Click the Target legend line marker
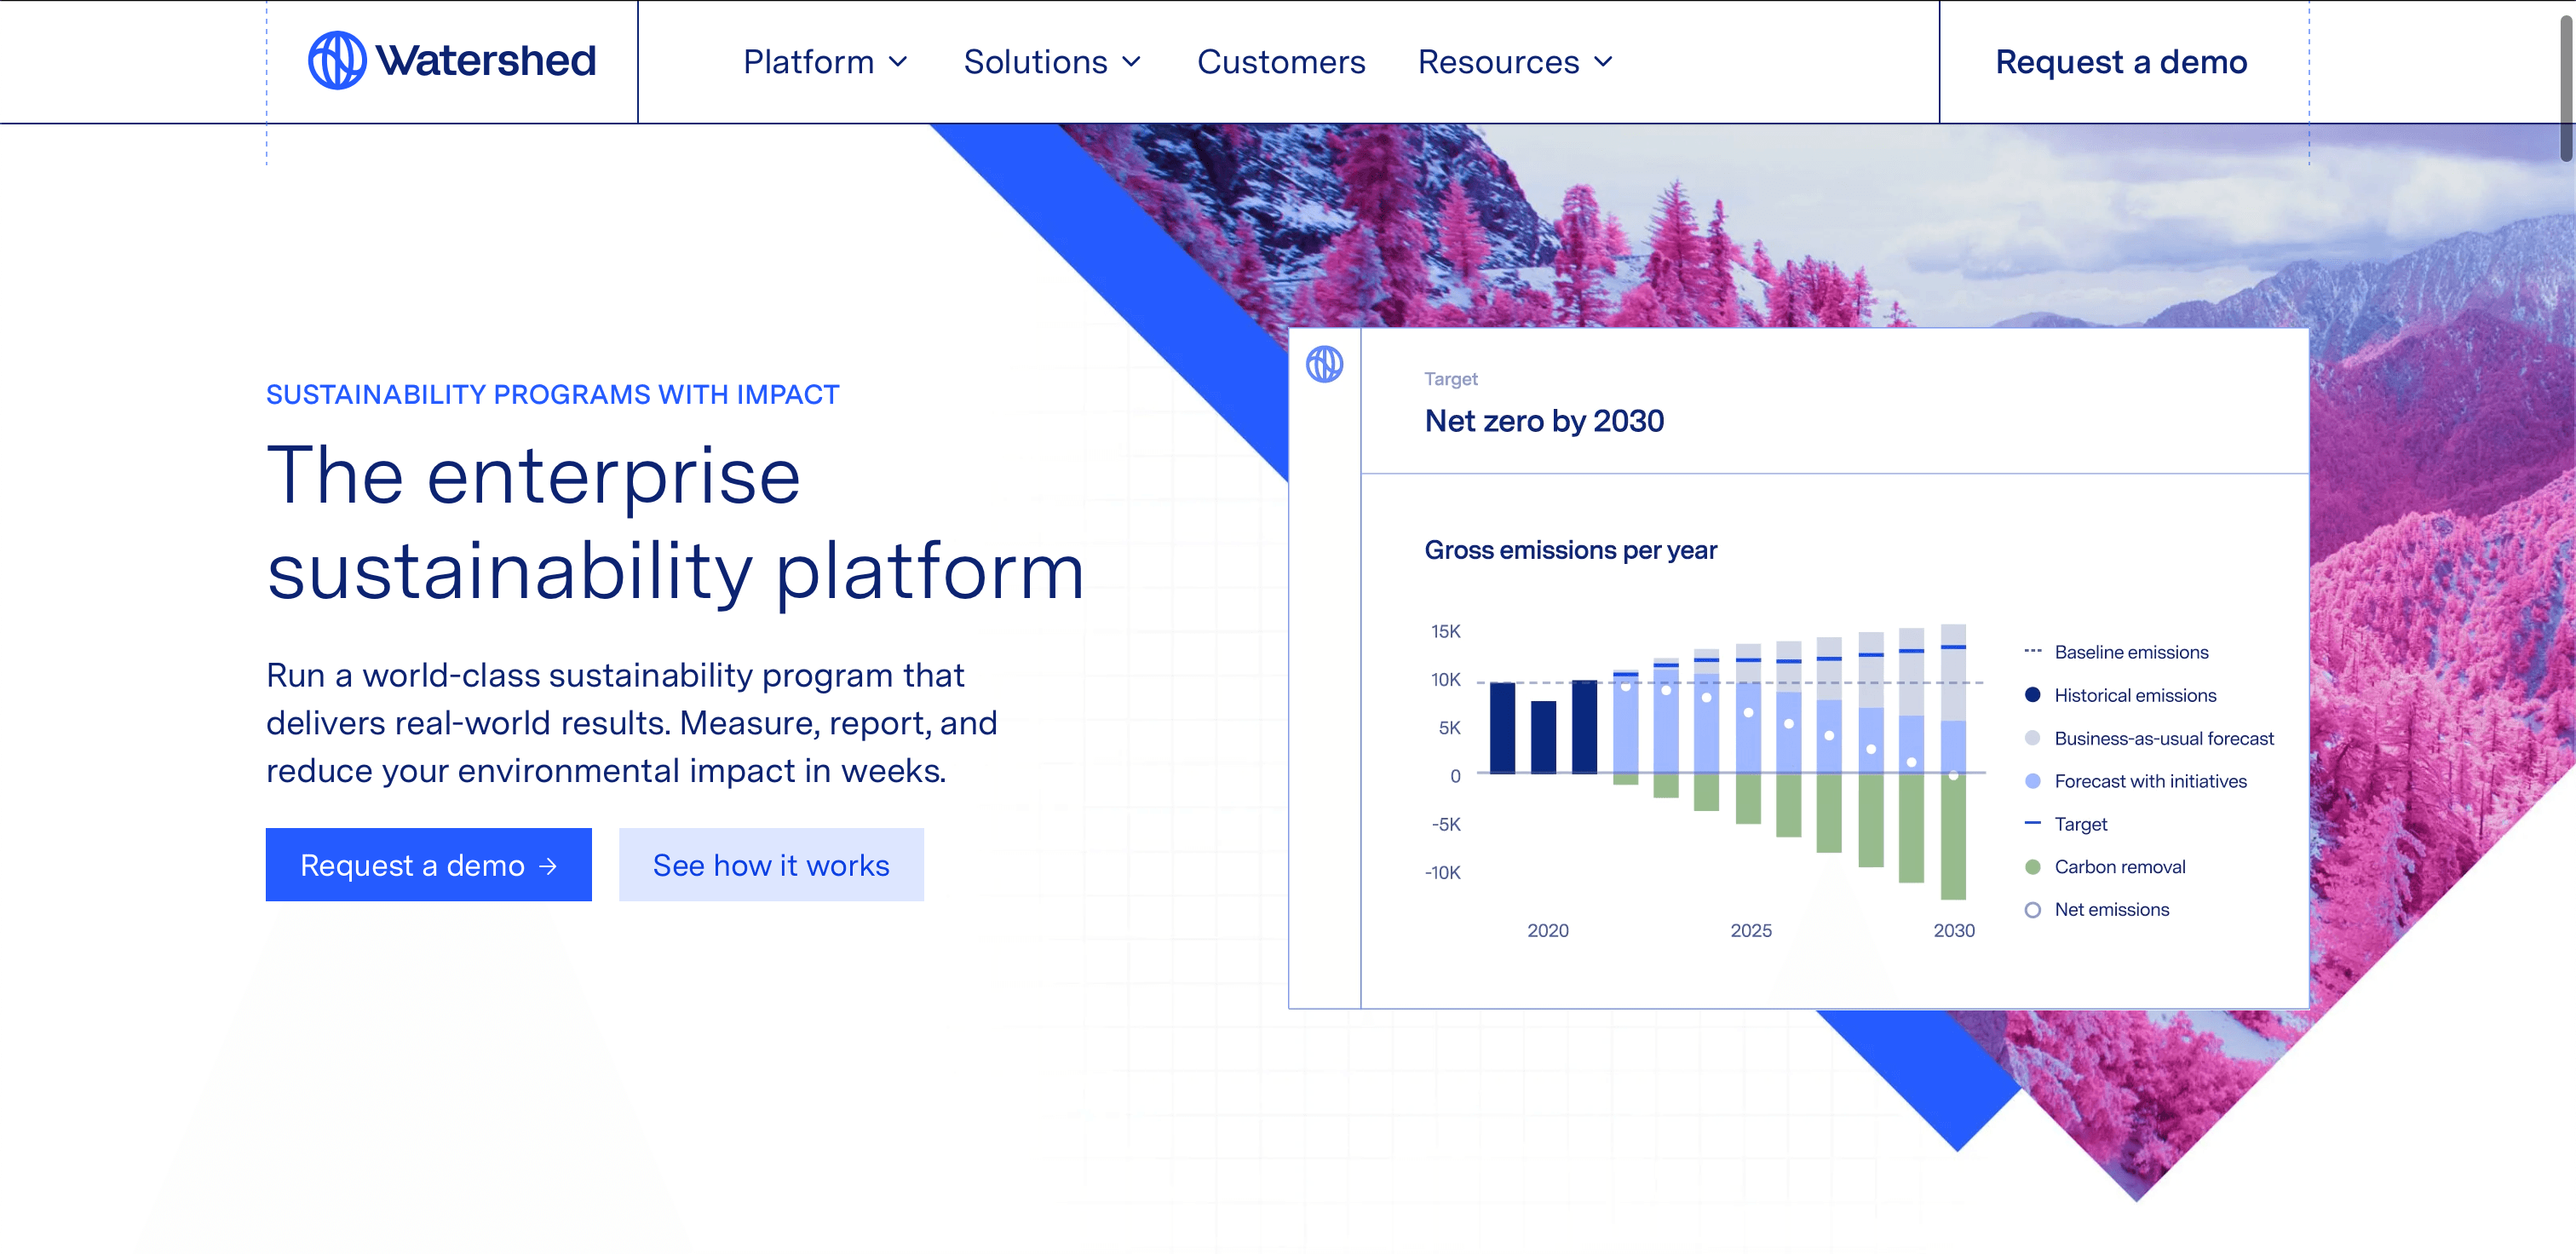Image resolution: width=2576 pixels, height=1254 pixels. pos(2032,823)
